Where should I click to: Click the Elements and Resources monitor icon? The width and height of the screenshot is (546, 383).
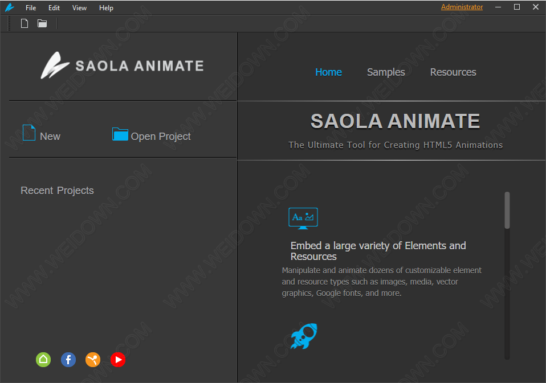303,219
